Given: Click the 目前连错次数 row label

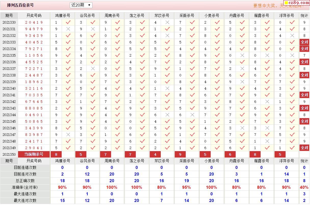Looking at the screenshot, I should tap(25, 168).
